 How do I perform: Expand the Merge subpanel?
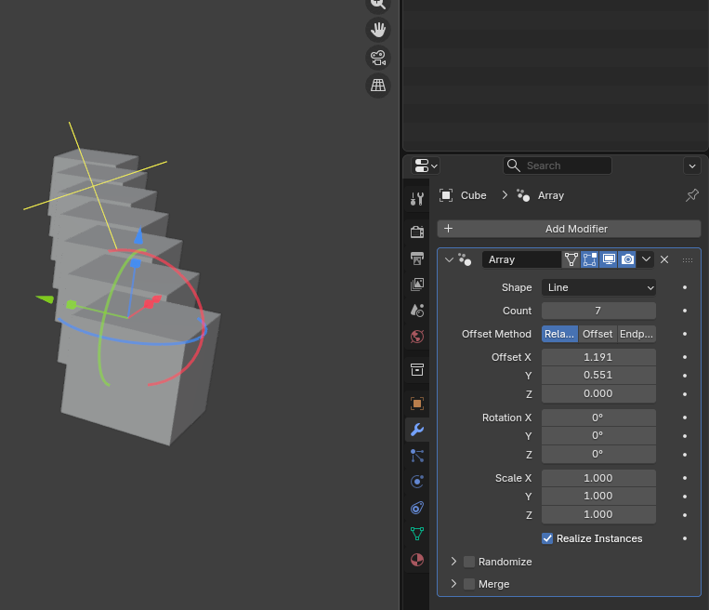[453, 584]
